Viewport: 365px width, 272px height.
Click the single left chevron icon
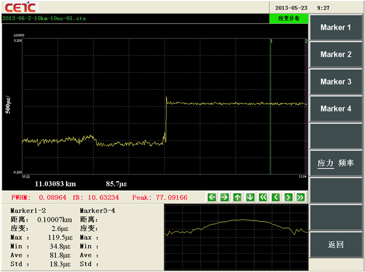tap(275, 197)
